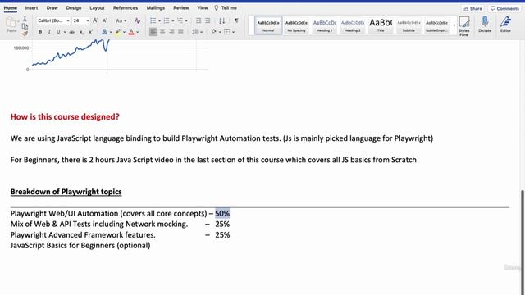Click the Borders icon
Screen dimensions: 525x295
227,32
